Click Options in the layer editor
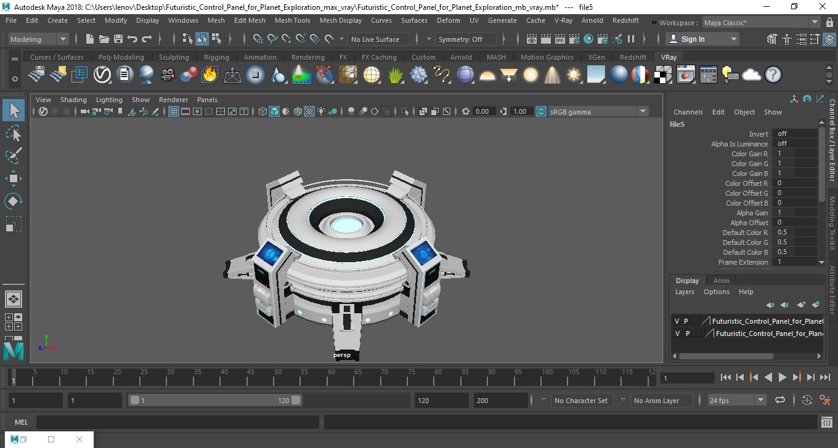The height and width of the screenshot is (448, 838). click(x=716, y=292)
